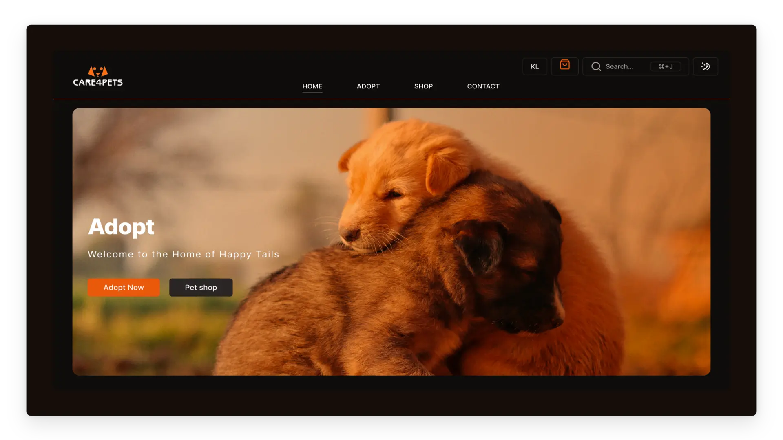Open the ADOPT nav item
This screenshot has width=783, height=440.
(368, 86)
